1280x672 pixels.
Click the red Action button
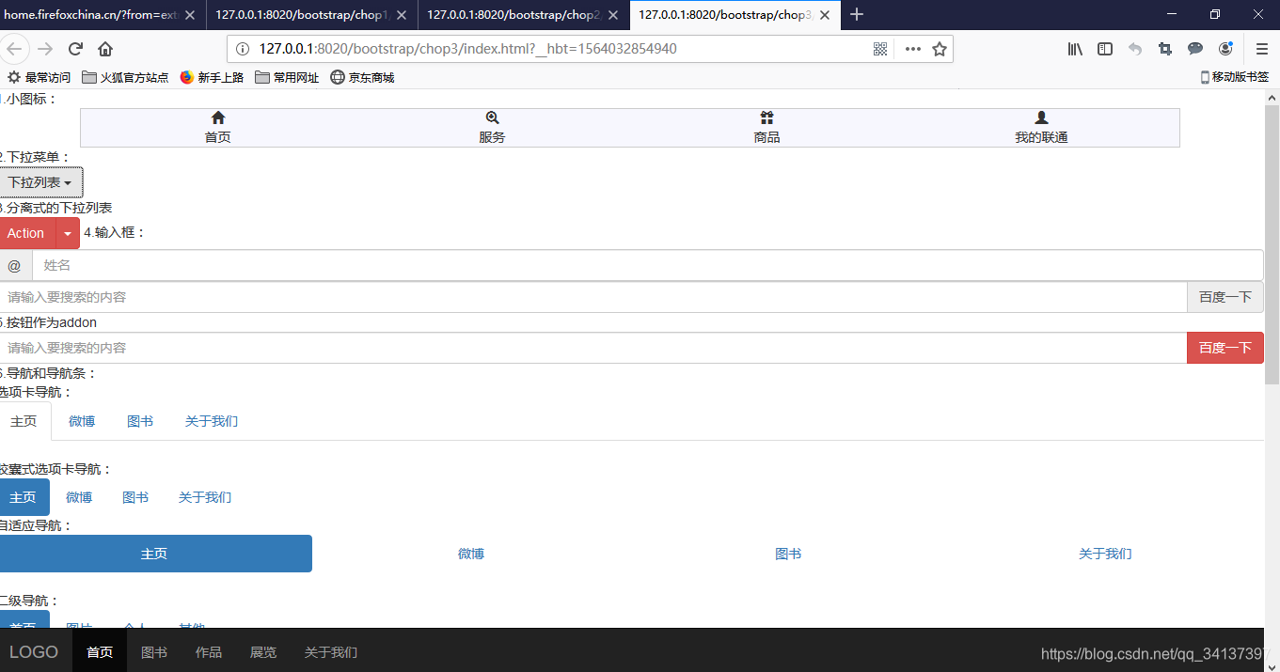pyautogui.click(x=27, y=233)
